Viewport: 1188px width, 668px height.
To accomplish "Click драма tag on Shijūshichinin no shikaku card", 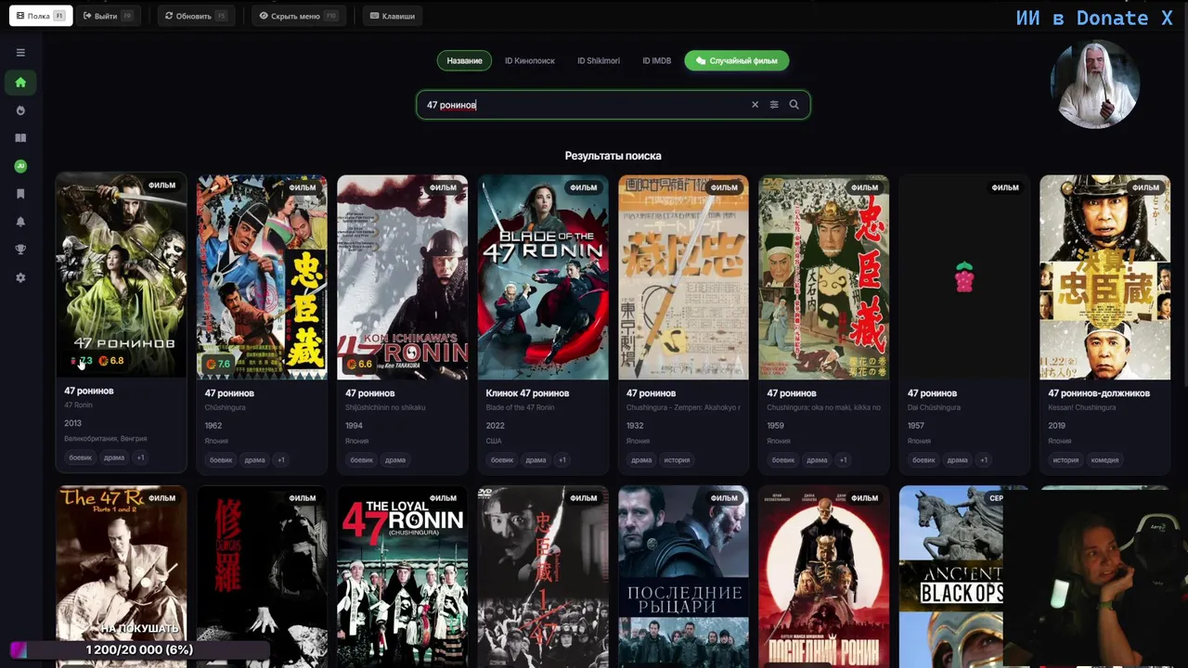I will [x=395, y=460].
